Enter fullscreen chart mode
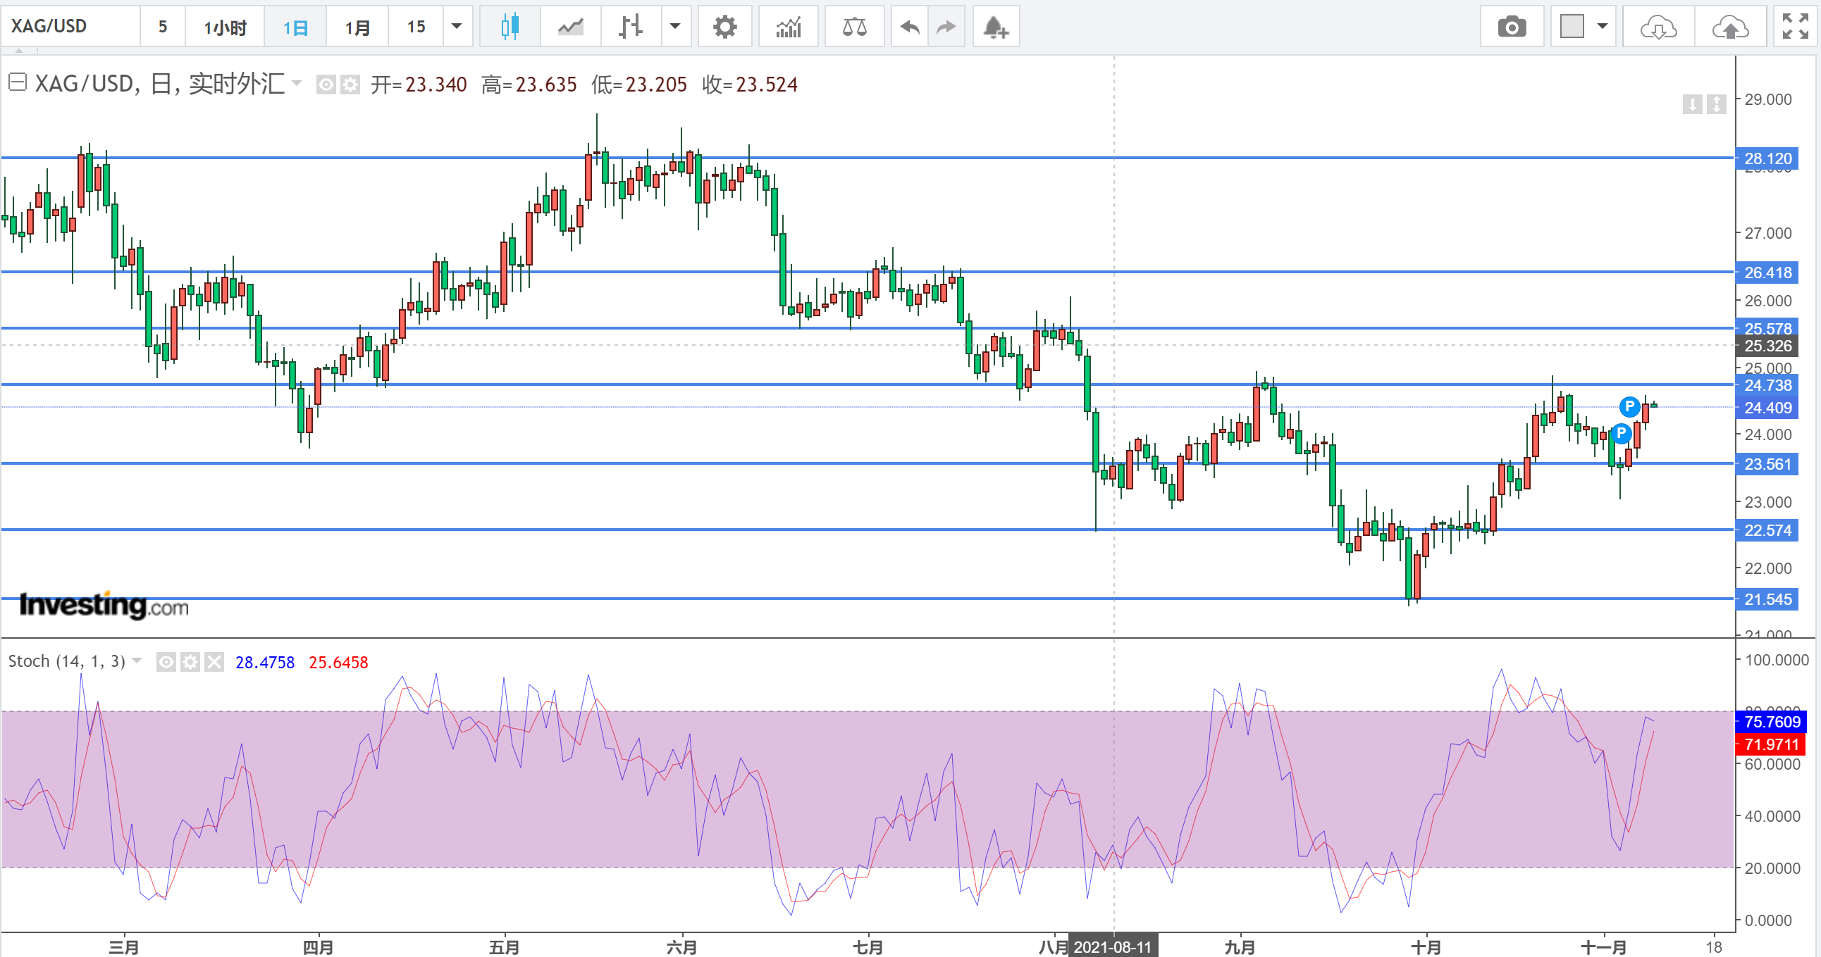This screenshot has width=1821, height=957. (1796, 27)
